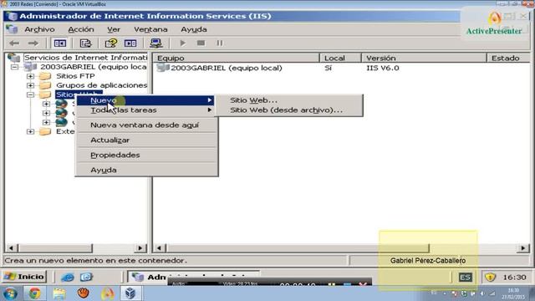Select Sitio Web... in the submenu

288,100
